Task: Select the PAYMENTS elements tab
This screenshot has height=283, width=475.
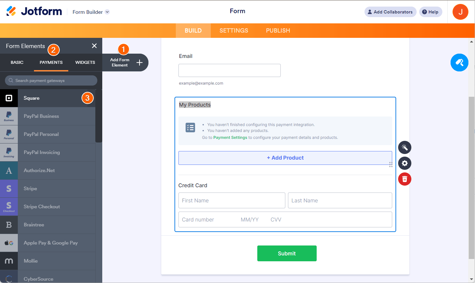Action: tap(51, 63)
